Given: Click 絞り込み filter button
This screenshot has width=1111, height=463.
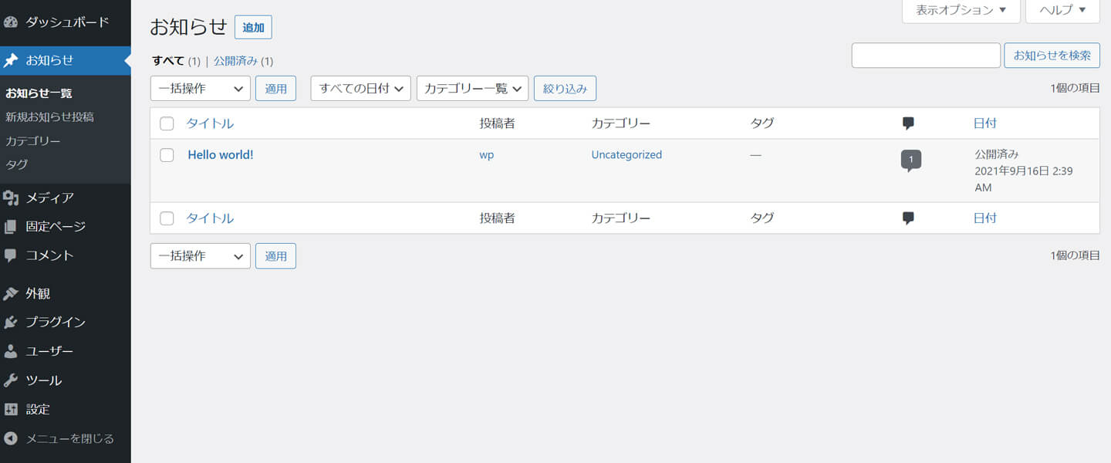Looking at the screenshot, I should (x=565, y=89).
